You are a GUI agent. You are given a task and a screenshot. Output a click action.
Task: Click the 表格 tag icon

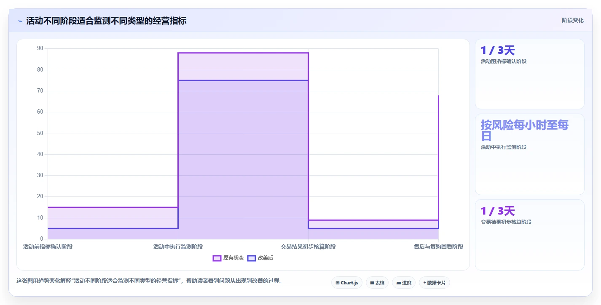[372, 283]
